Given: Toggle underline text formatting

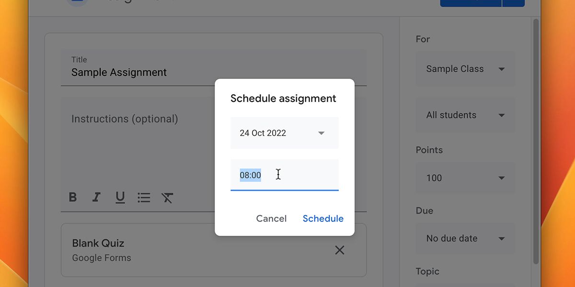Looking at the screenshot, I should (x=120, y=197).
